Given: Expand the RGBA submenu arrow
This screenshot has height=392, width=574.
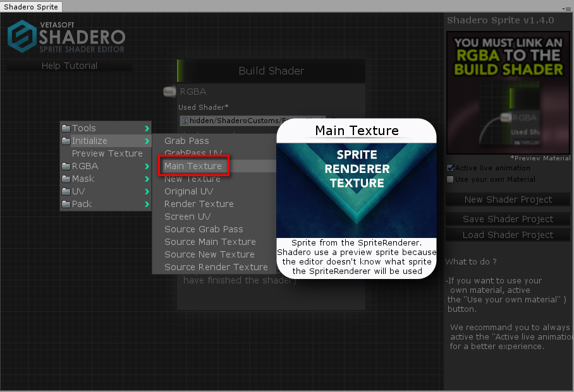Looking at the screenshot, I should [x=147, y=167].
